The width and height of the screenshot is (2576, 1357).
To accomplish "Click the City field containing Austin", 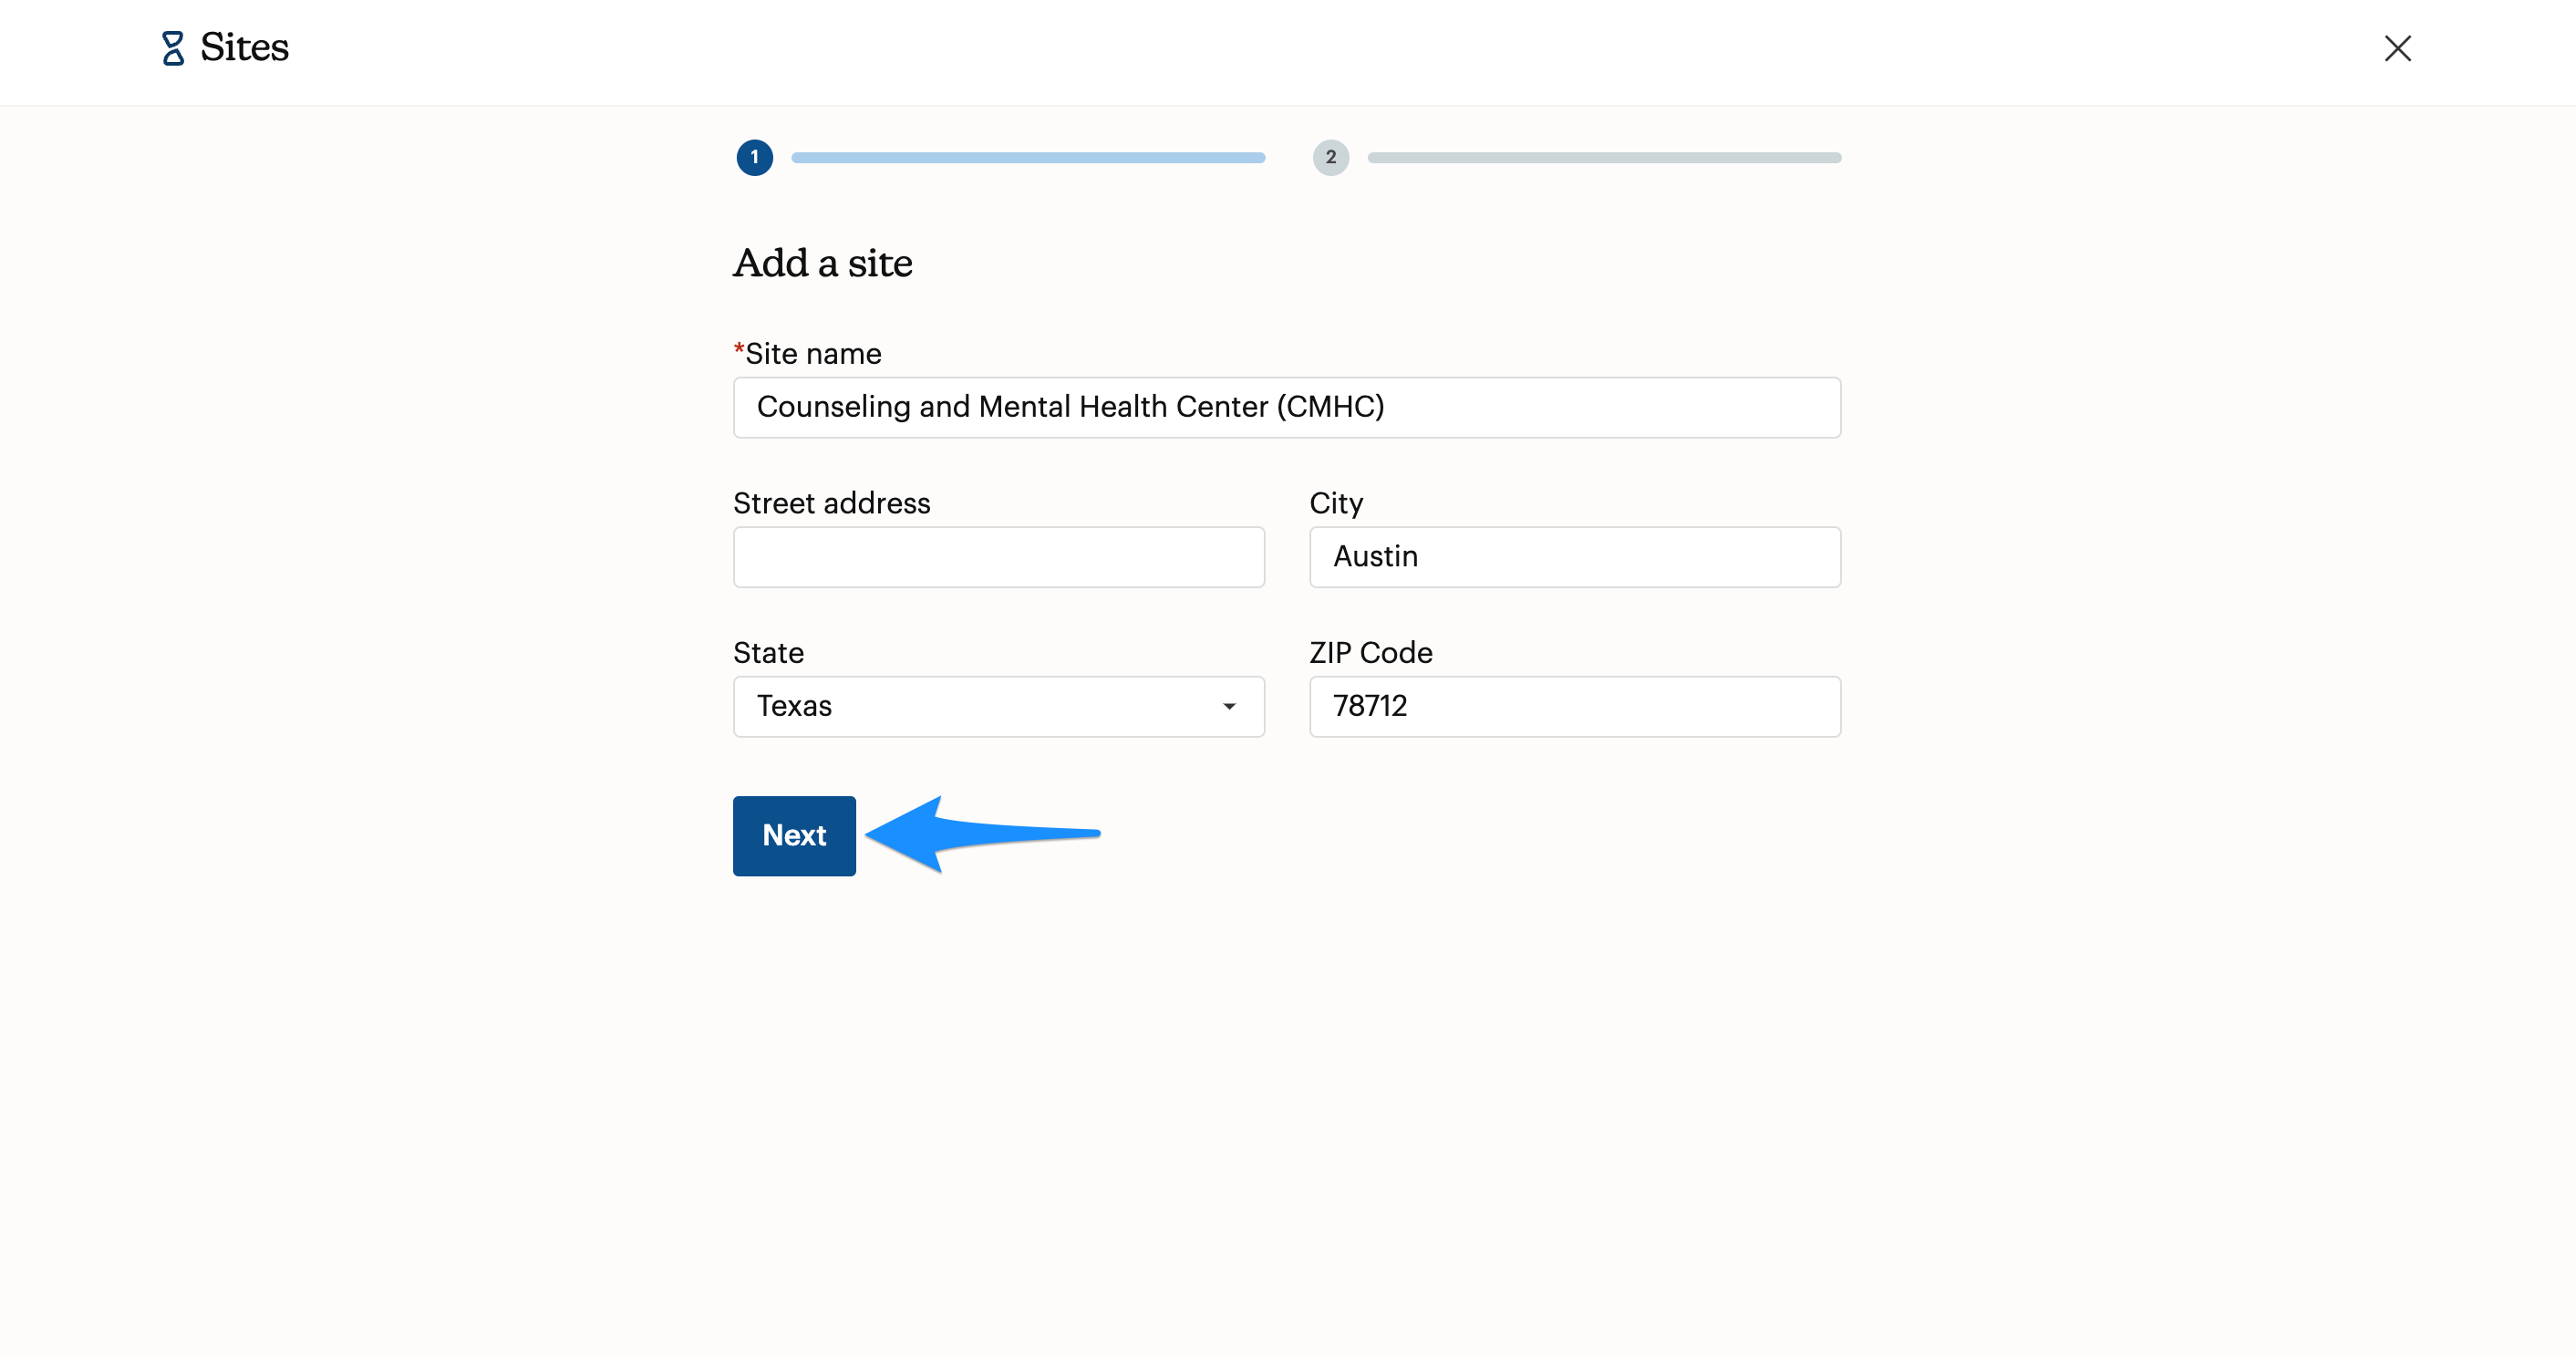I will [1574, 557].
